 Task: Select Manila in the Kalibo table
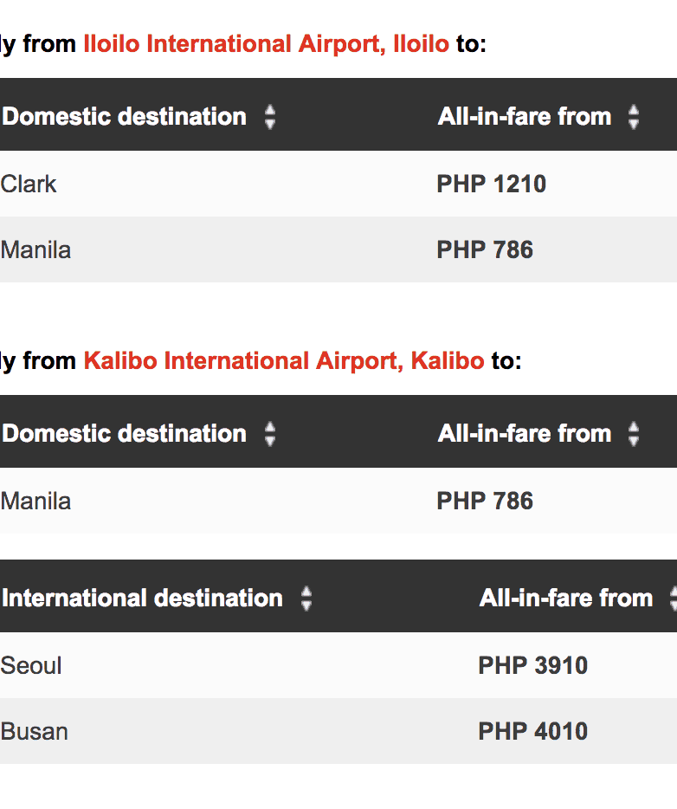[35, 501]
